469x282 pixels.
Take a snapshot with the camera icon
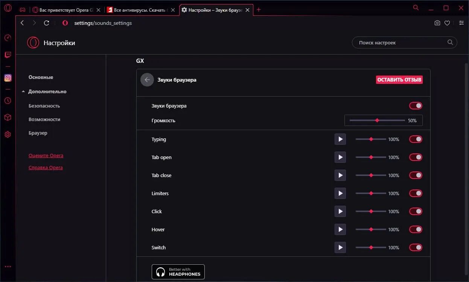(437, 23)
